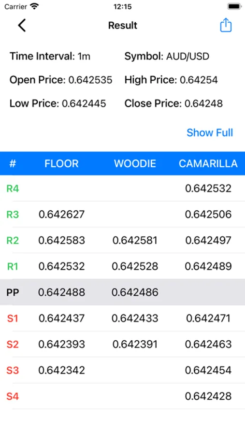Tap Floor S3 value 0.642342
Screen dimensions: 245x435
tap(61, 370)
